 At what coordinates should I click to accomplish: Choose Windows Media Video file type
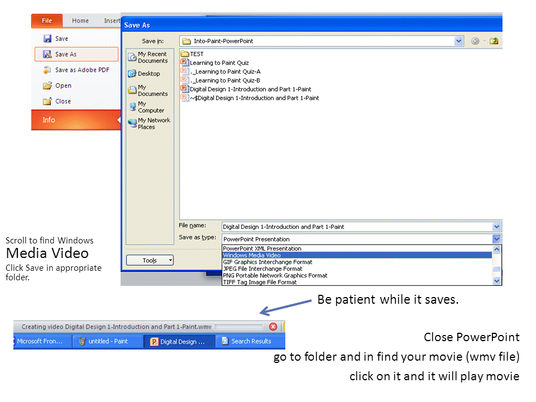[357, 255]
